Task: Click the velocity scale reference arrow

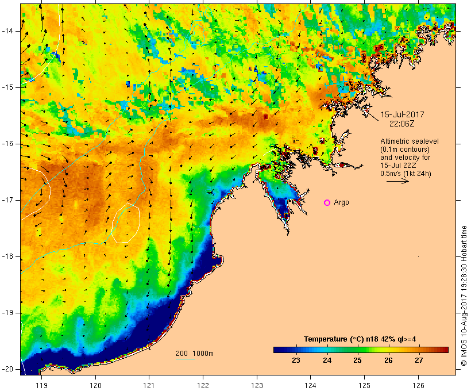Action: click(x=397, y=181)
